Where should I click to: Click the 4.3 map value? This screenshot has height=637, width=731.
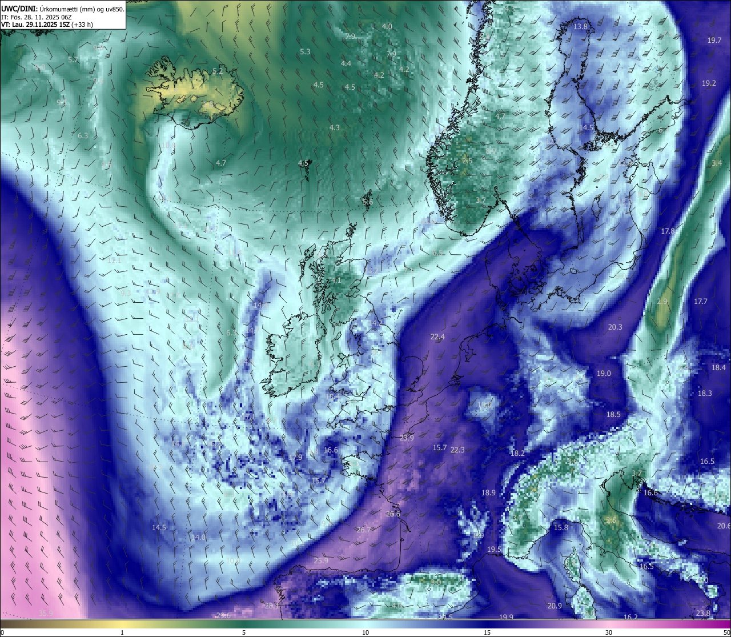click(x=335, y=127)
